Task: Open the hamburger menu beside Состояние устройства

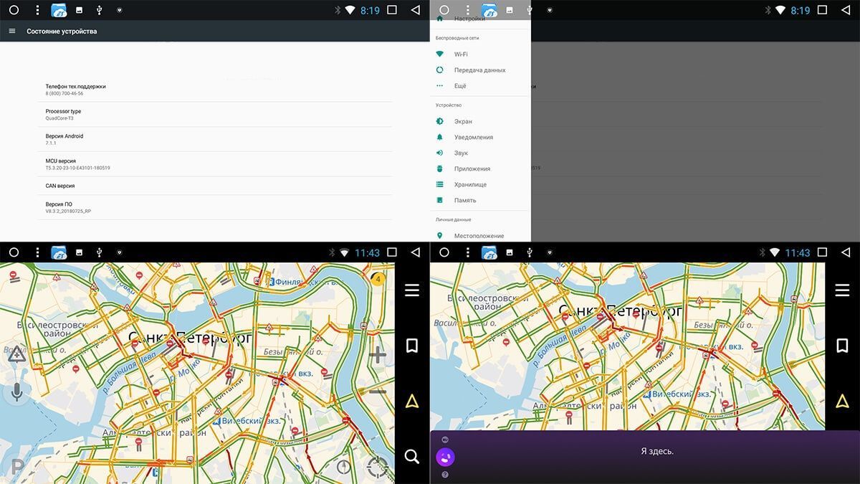Action: pyautogui.click(x=12, y=32)
